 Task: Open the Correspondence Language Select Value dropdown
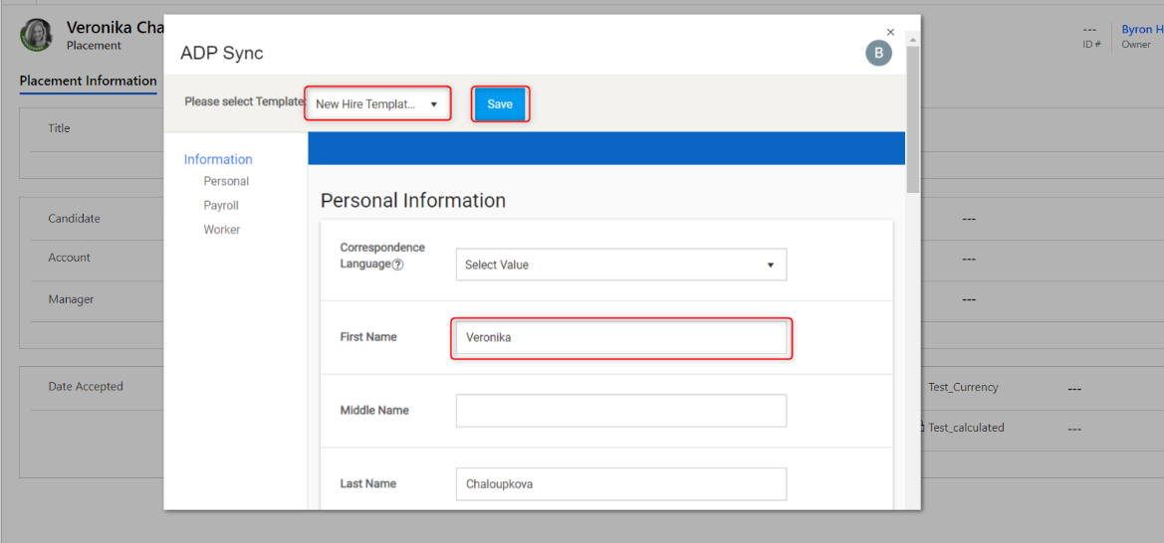point(620,265)
